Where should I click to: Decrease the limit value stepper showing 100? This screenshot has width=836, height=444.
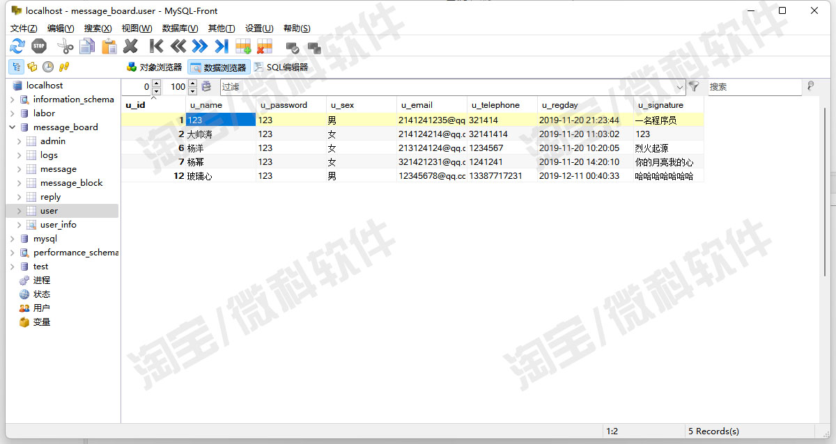(x=192, y=90)
